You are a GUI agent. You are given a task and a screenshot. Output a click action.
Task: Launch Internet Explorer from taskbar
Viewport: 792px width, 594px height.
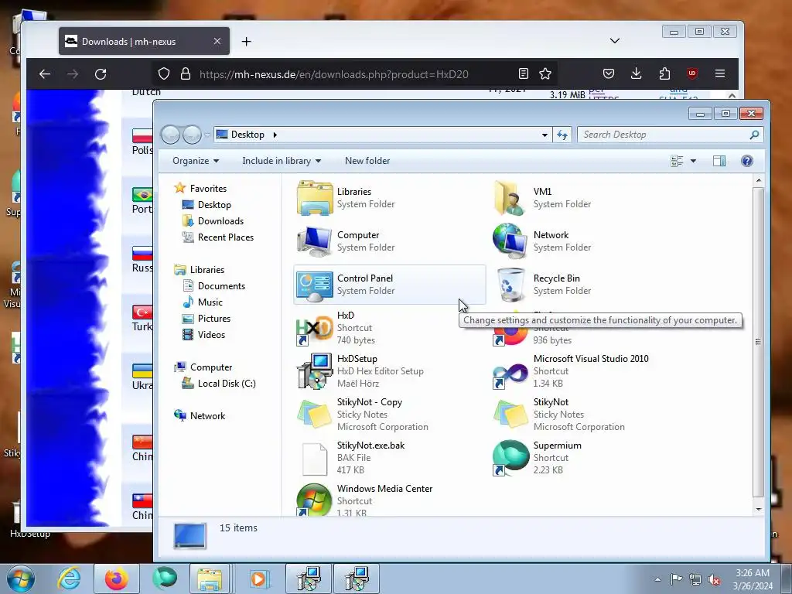pyautogui.click(x=69, y=579)
